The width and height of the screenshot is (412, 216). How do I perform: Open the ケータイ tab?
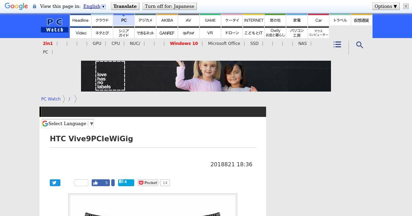click(232, 20)
